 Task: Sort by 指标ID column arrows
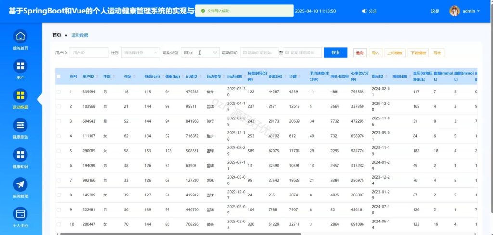coord(386,77)
